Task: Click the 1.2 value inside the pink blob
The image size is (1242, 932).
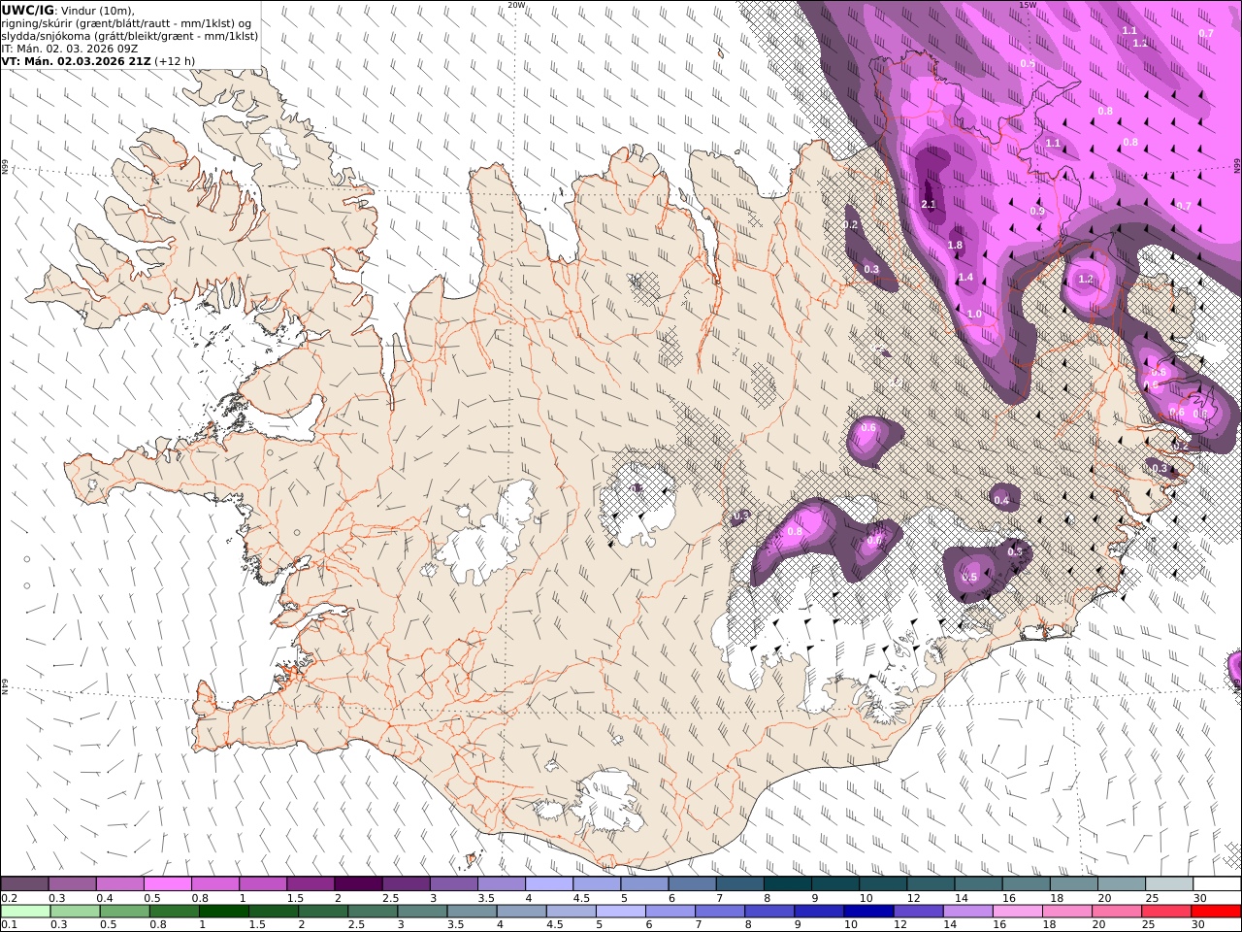Action: pos(1086,280)
